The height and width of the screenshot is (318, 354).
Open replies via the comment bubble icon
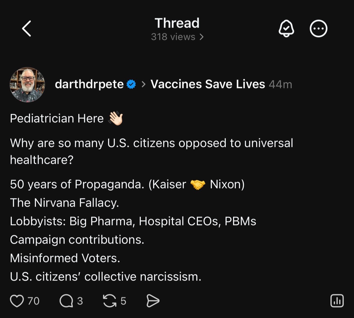66,301
